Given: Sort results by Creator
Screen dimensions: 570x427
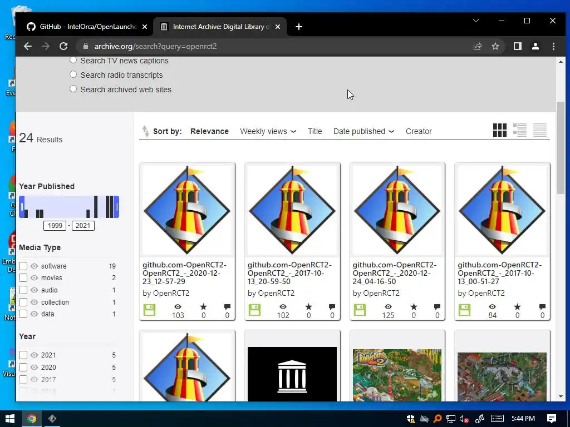Looking at the screenshot, I should coord(419,131).
